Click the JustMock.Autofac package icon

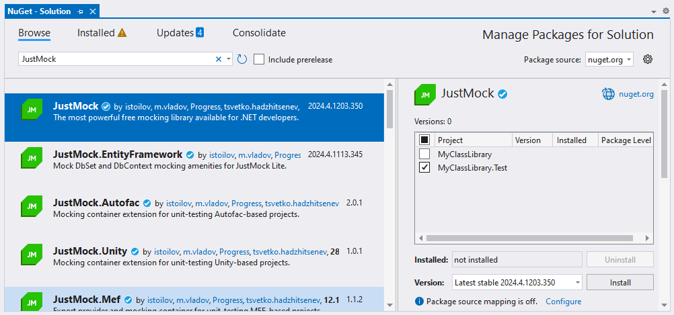tap(32, 208)
